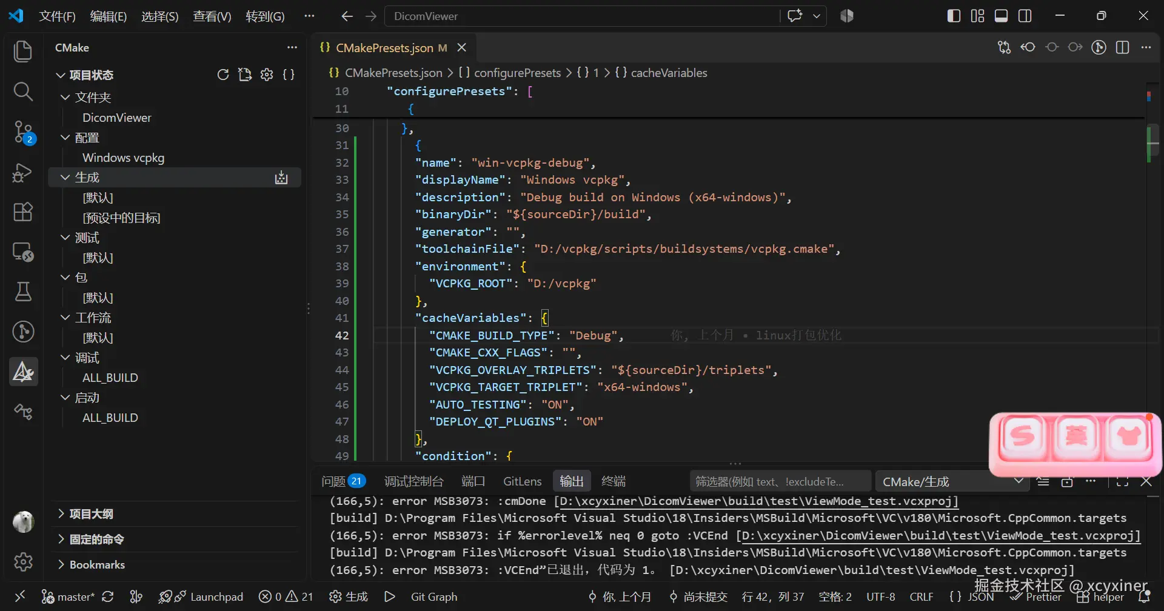Close the CMakePresets.json editor tab

[461, 47]
